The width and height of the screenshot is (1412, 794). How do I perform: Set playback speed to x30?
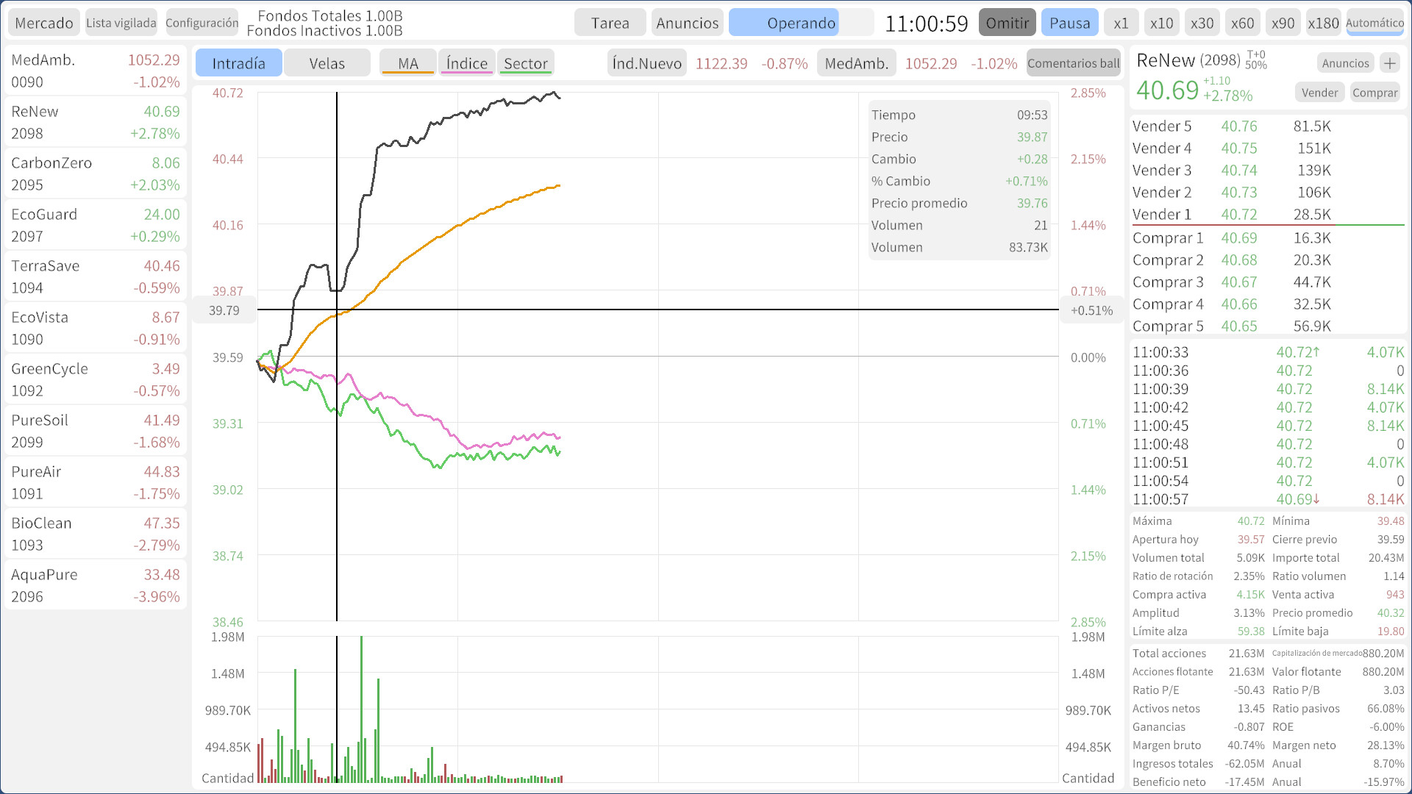1202,23
